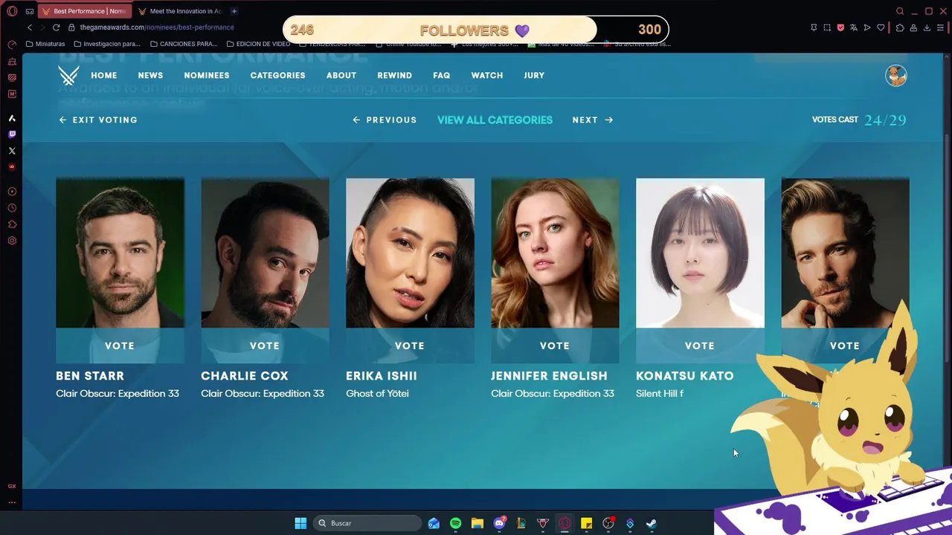Open the Miniaturas bookmarks folder
Screen dimensions: 952x535
coord(45,44)
